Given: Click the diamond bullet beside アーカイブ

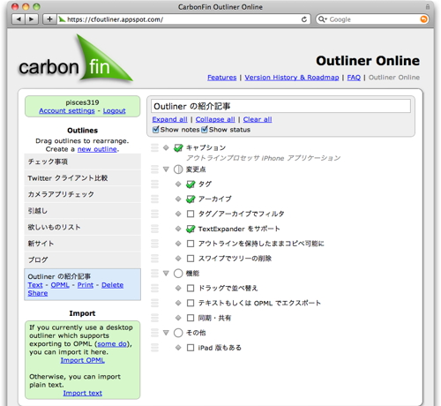Looking at the screenshot, I should (x=178, y=199).
